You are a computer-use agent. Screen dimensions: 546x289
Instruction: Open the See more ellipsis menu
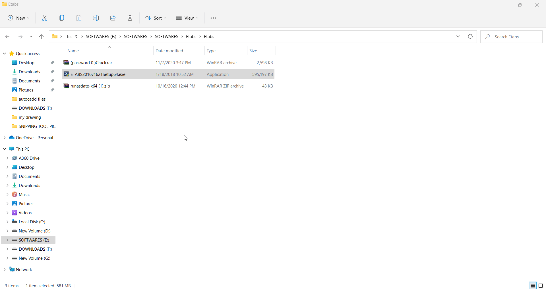(214, 18)
